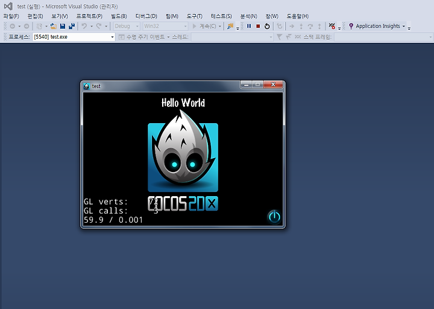Open the stack frame (스택 프레임) combo box
434x309 pixels.
pos(383,37)
